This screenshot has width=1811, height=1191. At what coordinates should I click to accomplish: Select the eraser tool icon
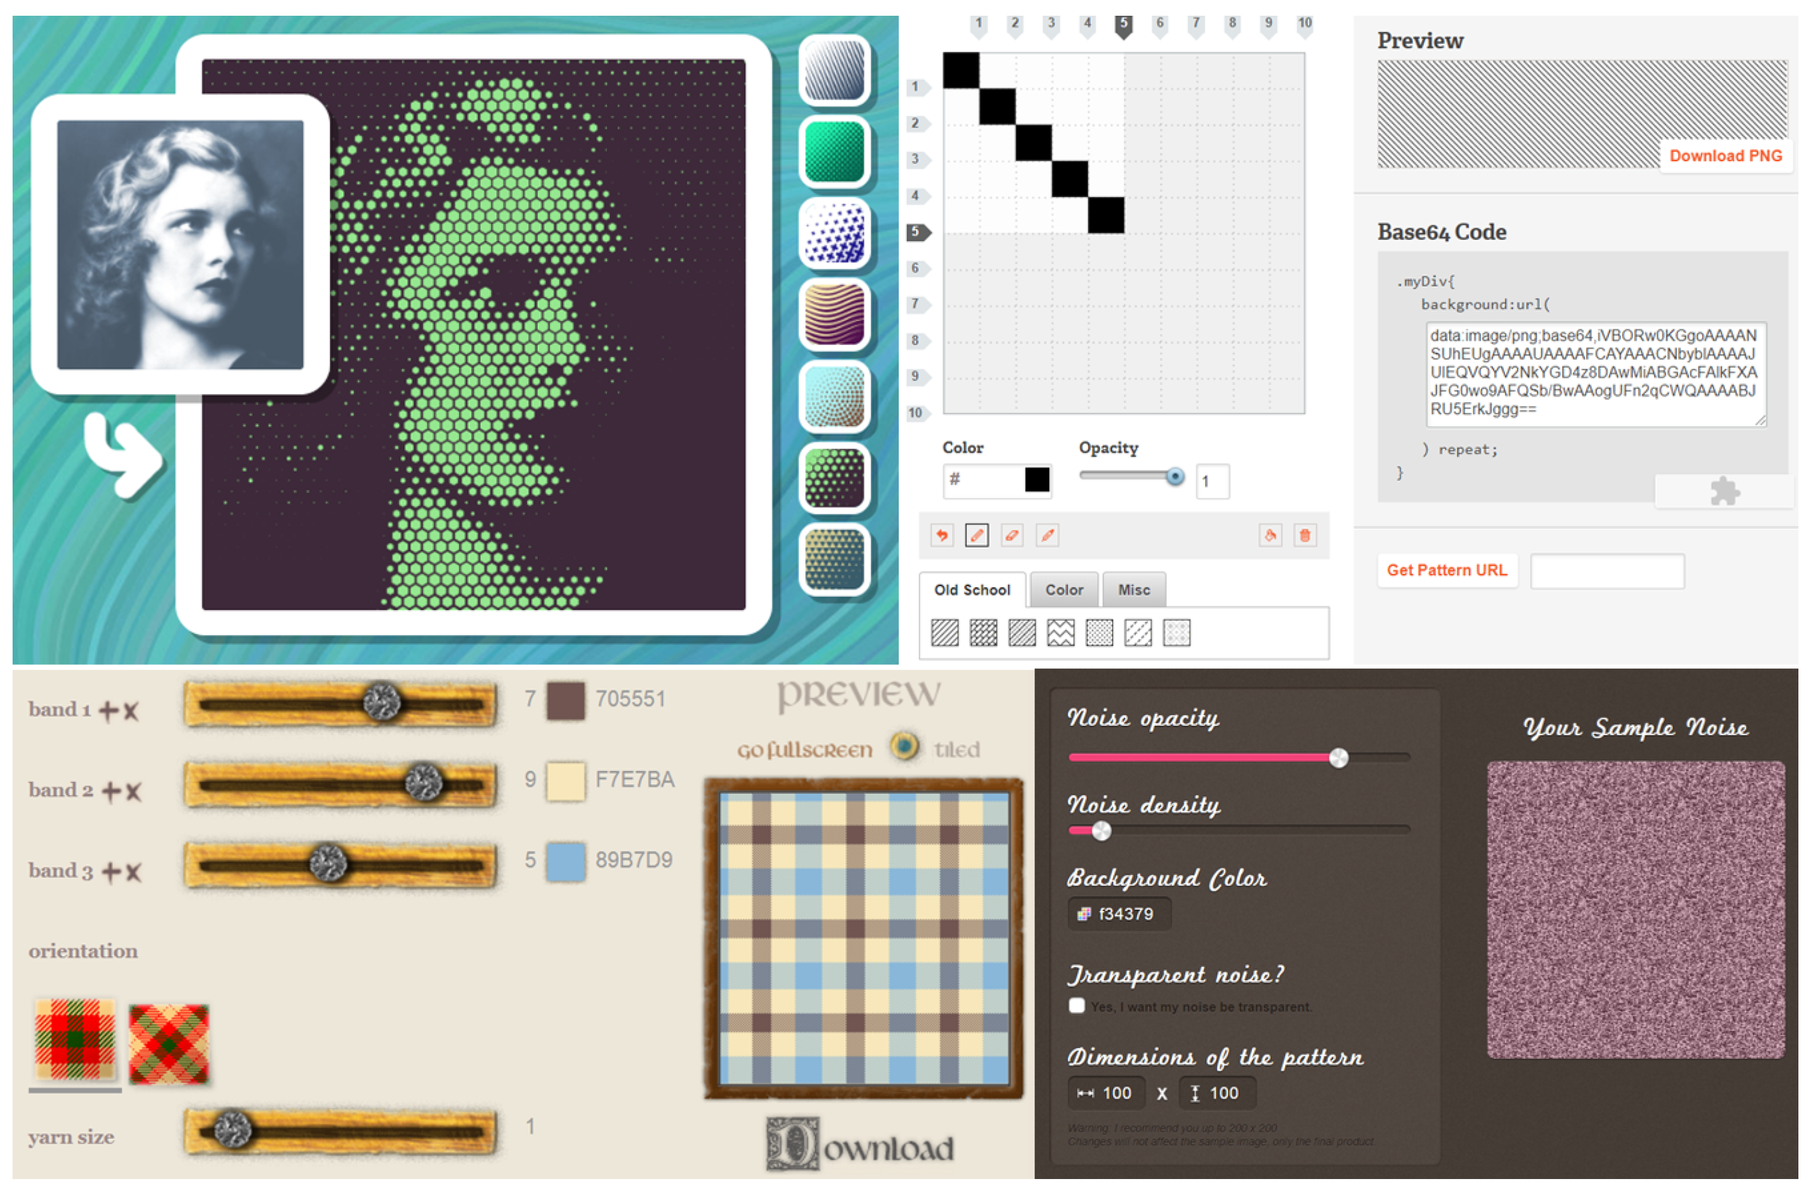pyautogui.click(x=1012, y=536)
